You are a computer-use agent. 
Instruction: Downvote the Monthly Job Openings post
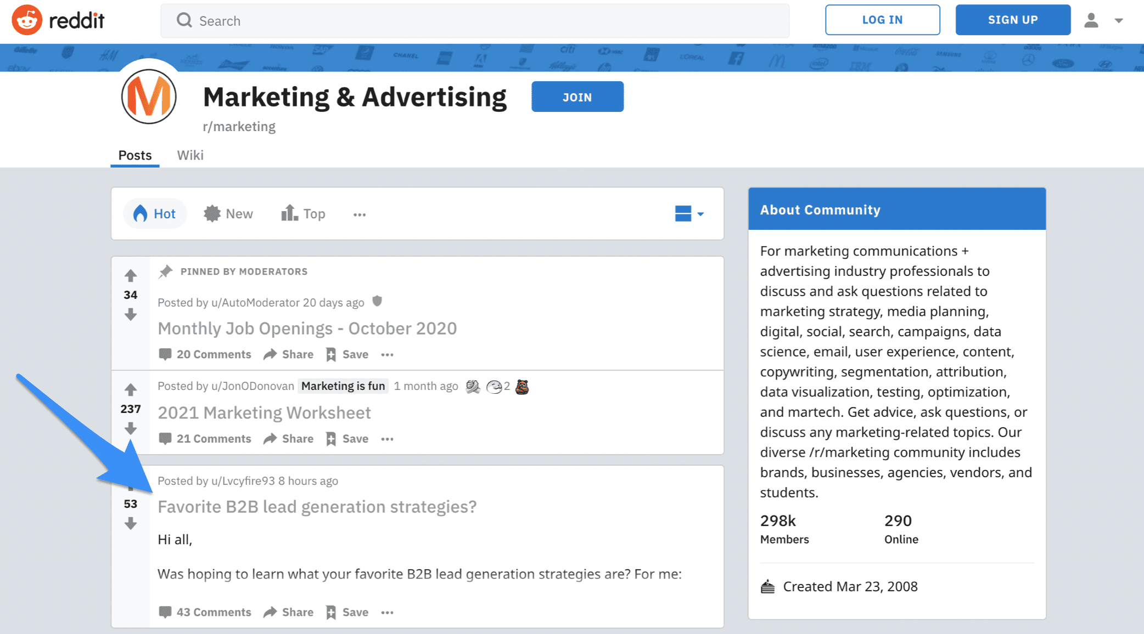click(130, 315)
